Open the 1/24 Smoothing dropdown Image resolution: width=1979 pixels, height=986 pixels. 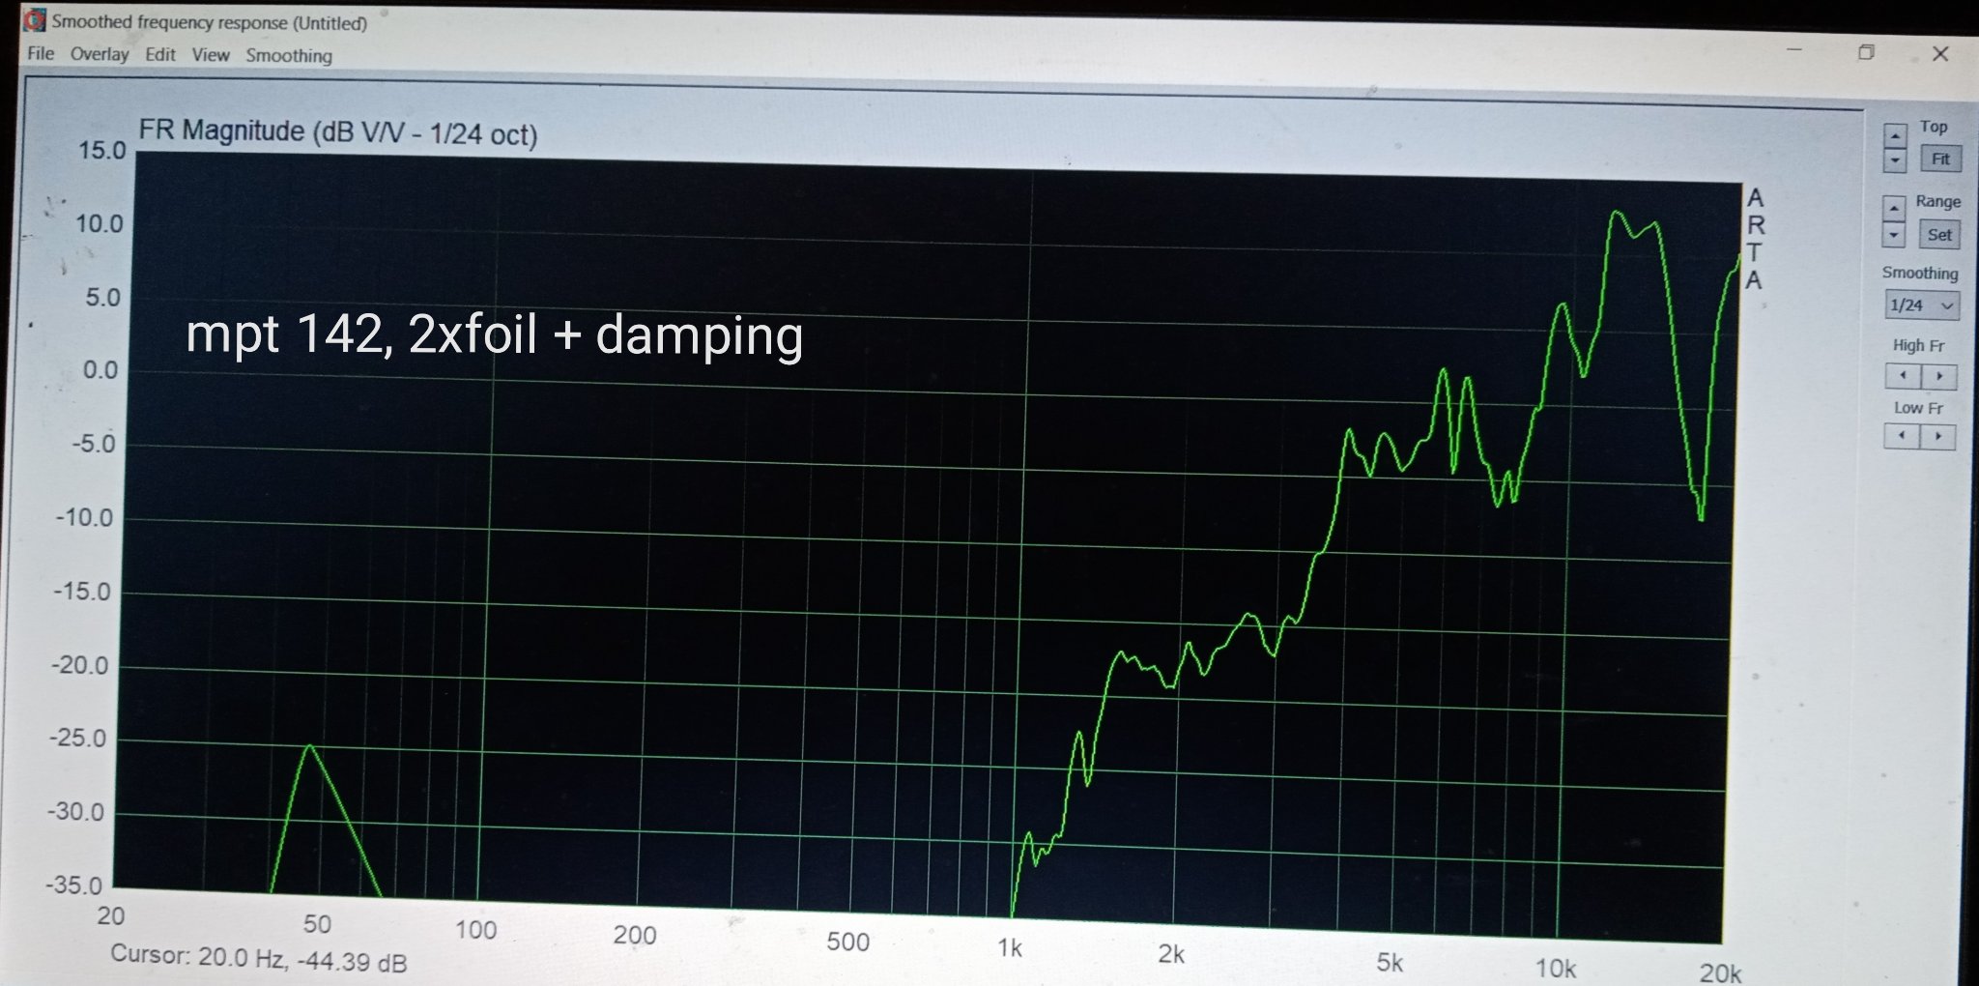click(1921, 305)
